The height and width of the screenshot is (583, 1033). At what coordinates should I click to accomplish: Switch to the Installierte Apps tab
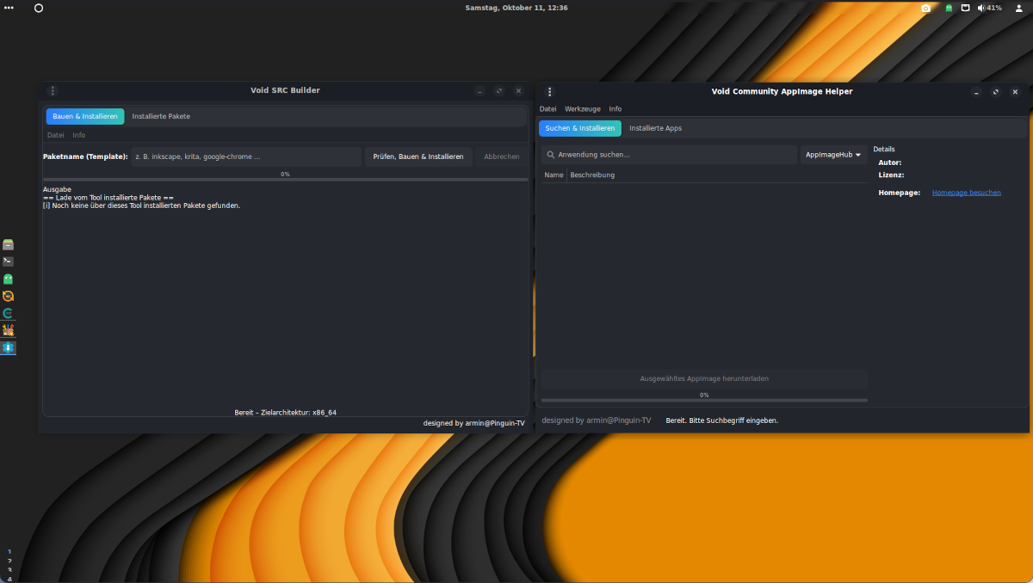coord(655,128)
